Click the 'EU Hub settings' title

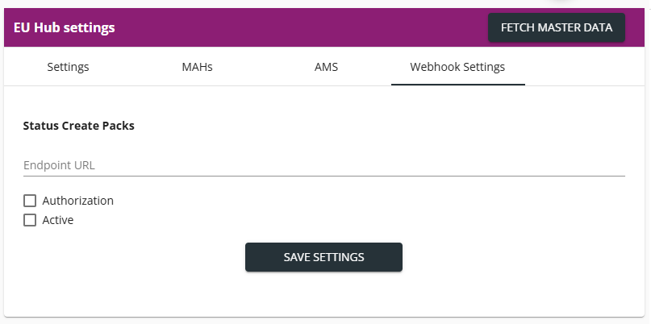tap(65, 27)
